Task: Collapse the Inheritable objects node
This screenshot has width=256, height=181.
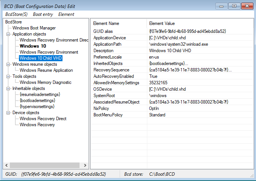Action: (8, 89)
